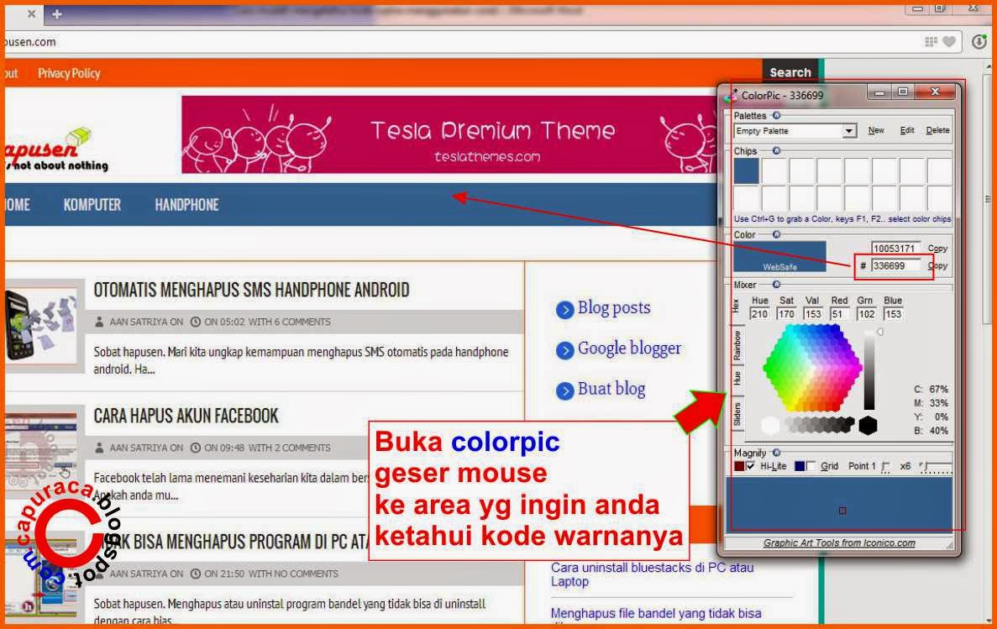Screen dimensions: 997x629
Task: Open Otomatis Menghapus SMS Handphone Android article
Action: tap(251, 290)
